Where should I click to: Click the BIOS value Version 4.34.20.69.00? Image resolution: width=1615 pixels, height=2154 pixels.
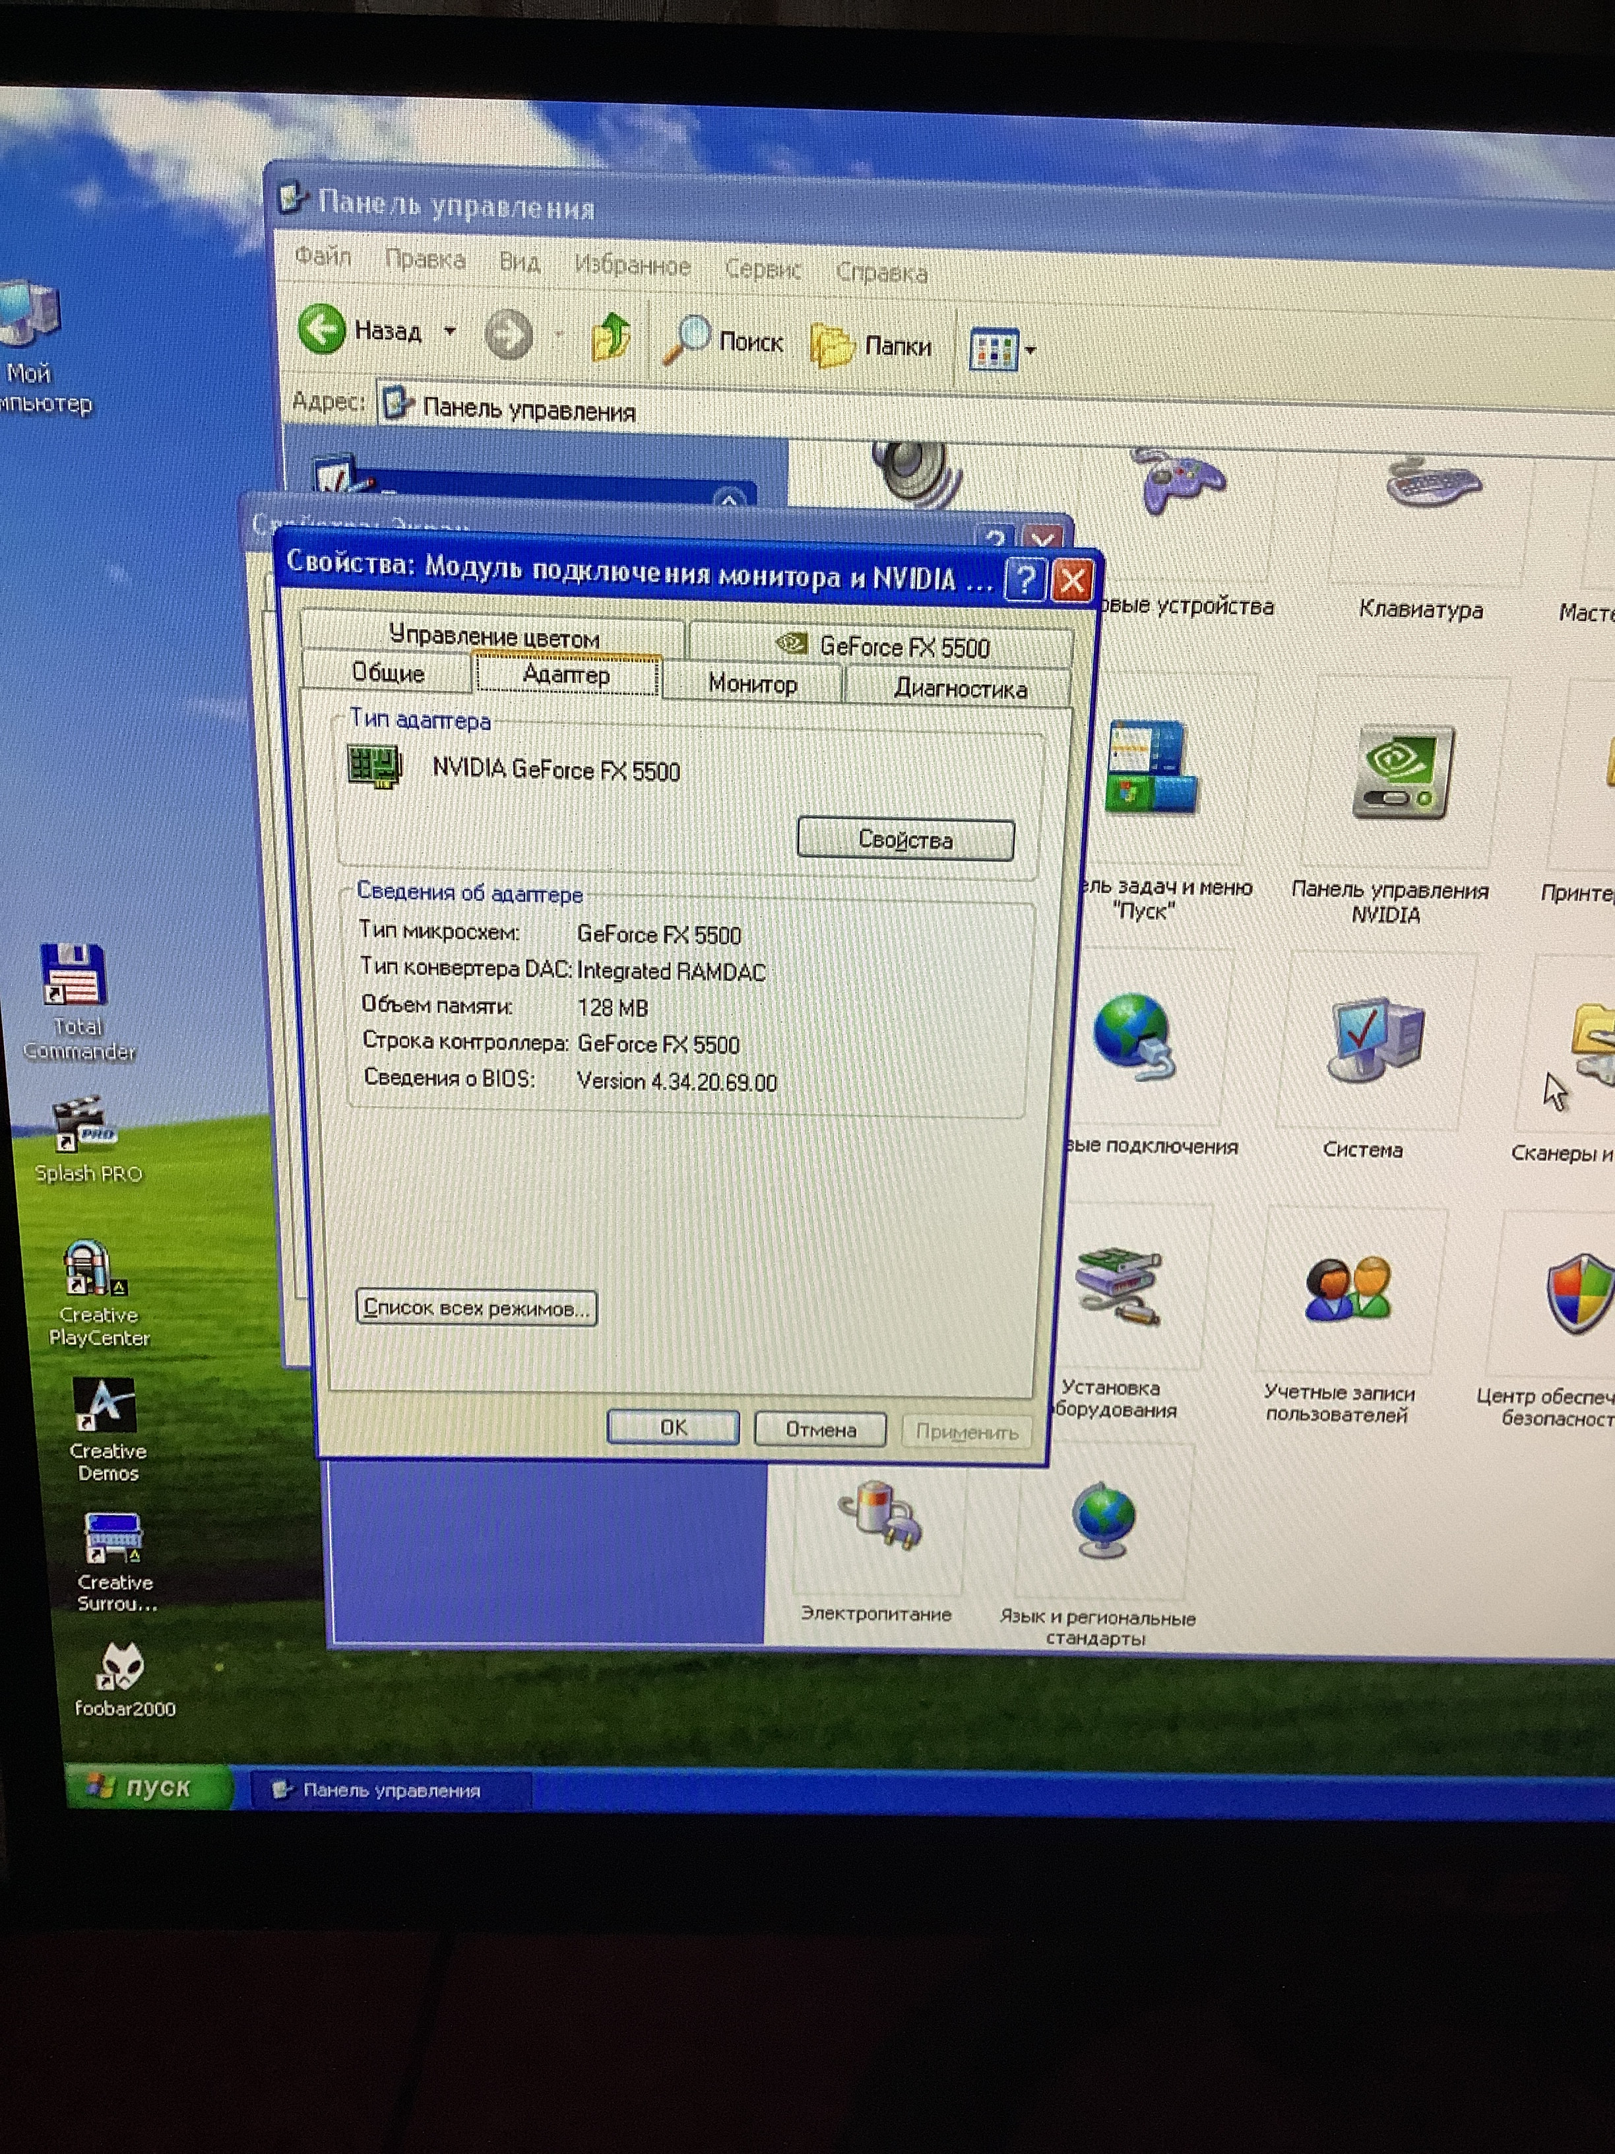click(677, 1082)
